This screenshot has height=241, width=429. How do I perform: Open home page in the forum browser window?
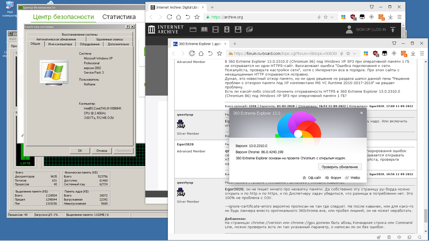click(201, 53)
